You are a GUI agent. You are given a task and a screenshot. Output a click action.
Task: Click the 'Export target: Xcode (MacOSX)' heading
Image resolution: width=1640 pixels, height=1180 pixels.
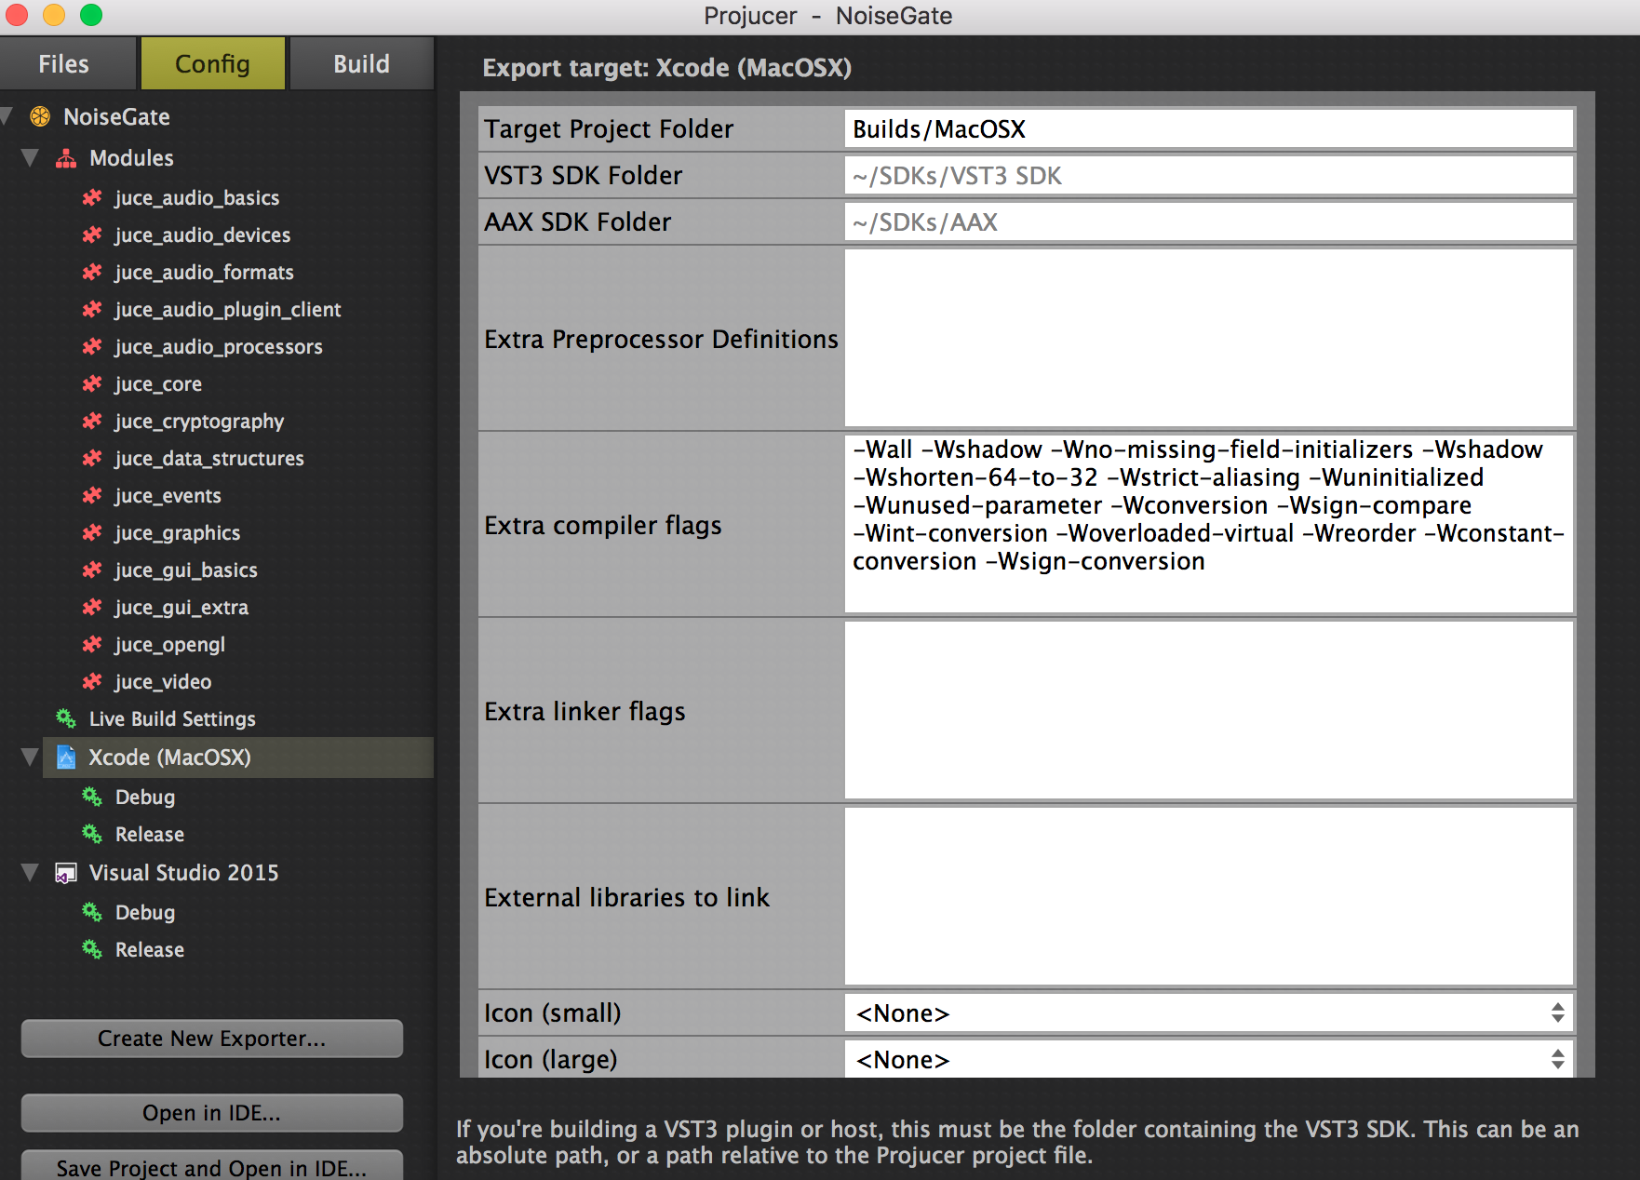pos(666,68)
